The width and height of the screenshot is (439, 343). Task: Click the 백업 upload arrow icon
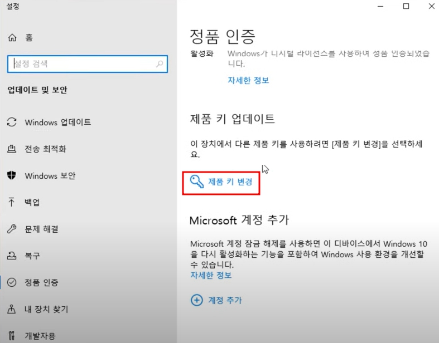tap(12, 202)
